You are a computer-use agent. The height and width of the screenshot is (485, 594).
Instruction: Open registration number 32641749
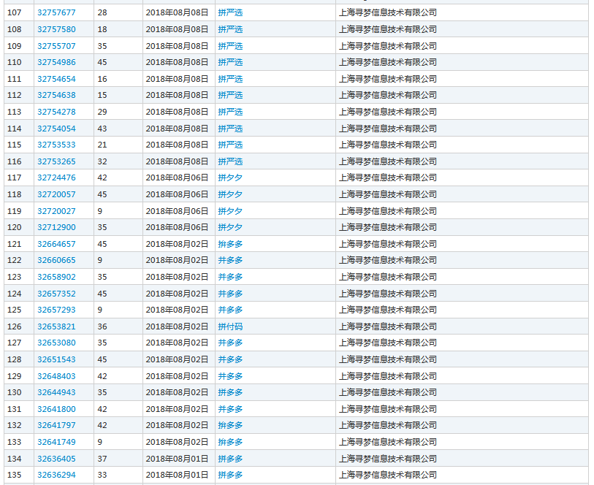[56, 442]
